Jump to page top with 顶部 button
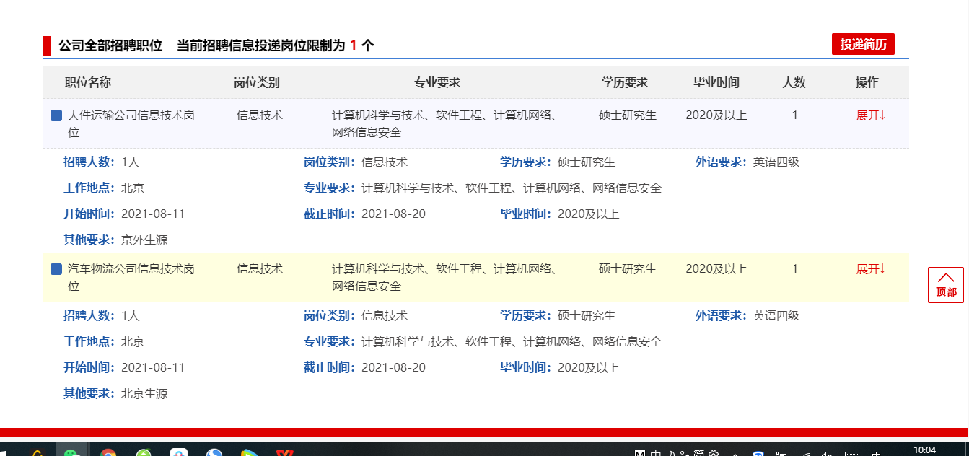Image resolution: width=969 pixels, height=456 pixels. [x=945, y=285]
